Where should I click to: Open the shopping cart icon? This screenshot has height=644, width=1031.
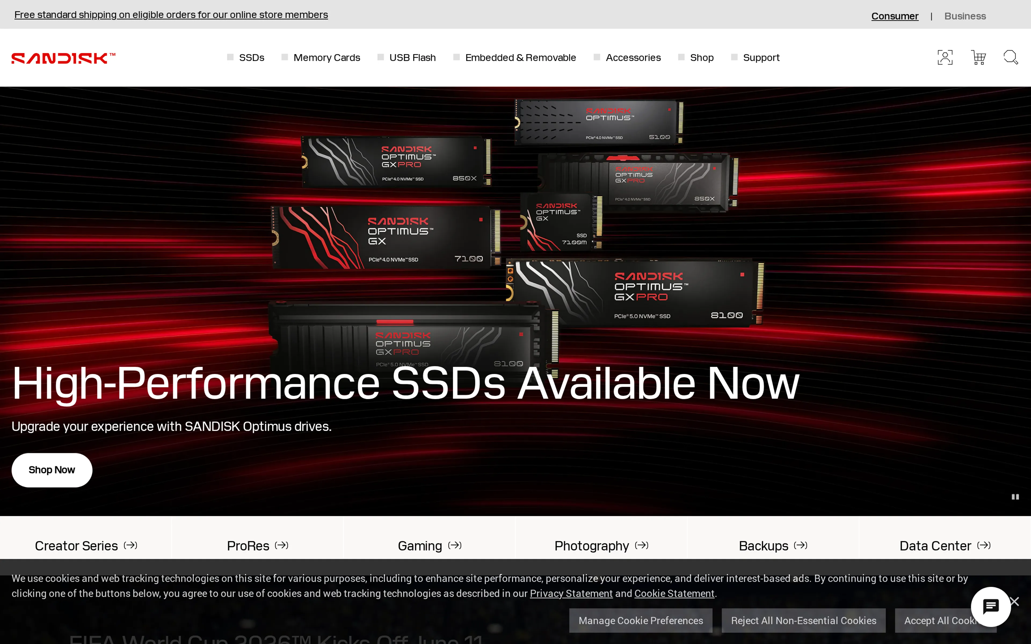pyautogui.click(x=978, y=57)
